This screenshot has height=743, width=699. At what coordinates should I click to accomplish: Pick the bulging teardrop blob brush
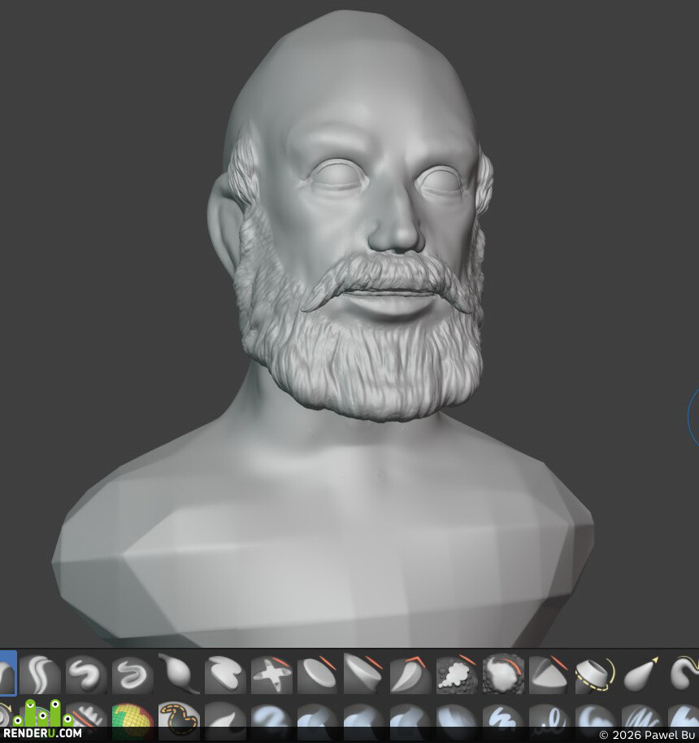coord(179,673)
